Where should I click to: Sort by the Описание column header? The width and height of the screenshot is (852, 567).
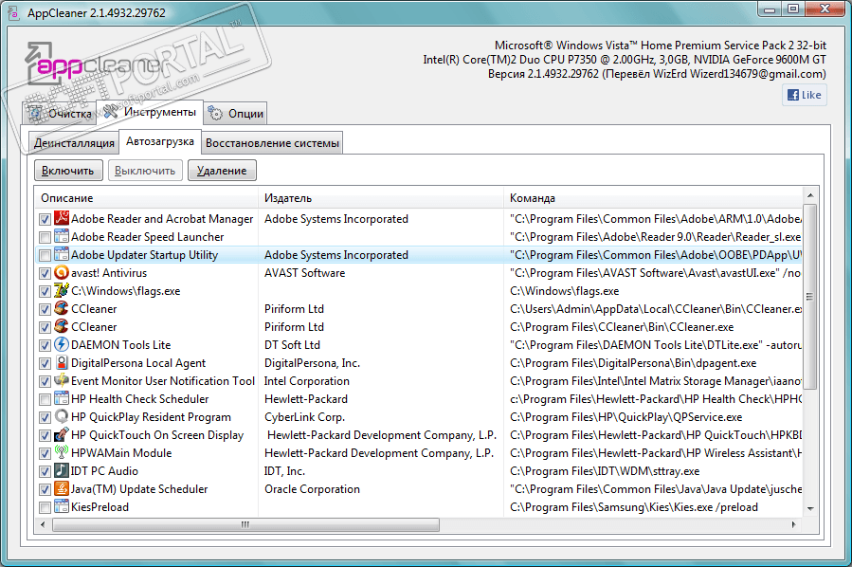146,198
